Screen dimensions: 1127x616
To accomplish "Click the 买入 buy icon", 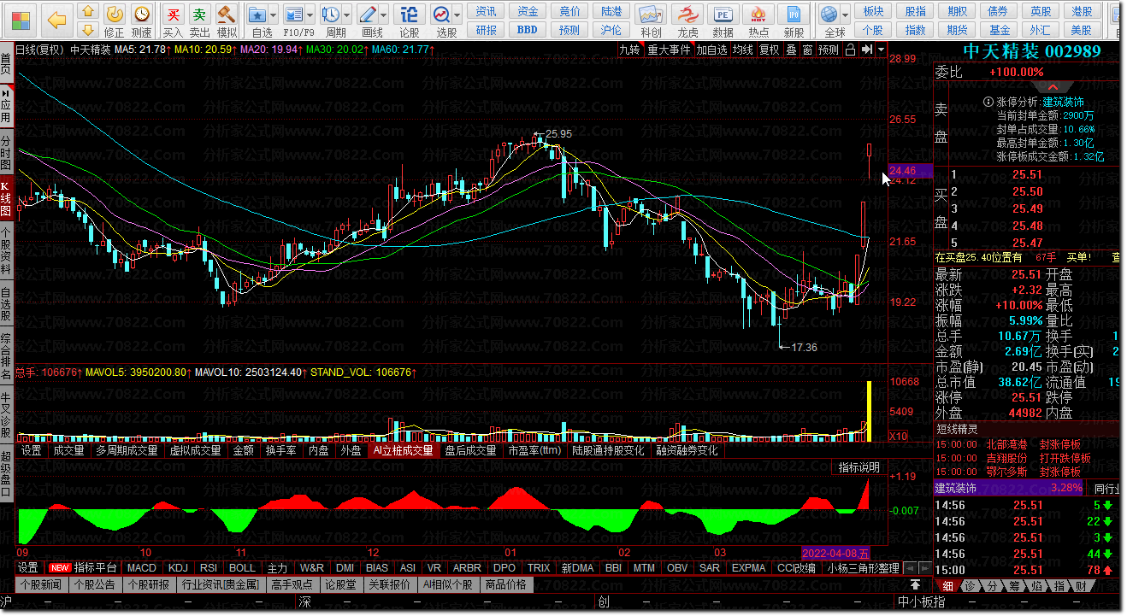I will point(174,21).
